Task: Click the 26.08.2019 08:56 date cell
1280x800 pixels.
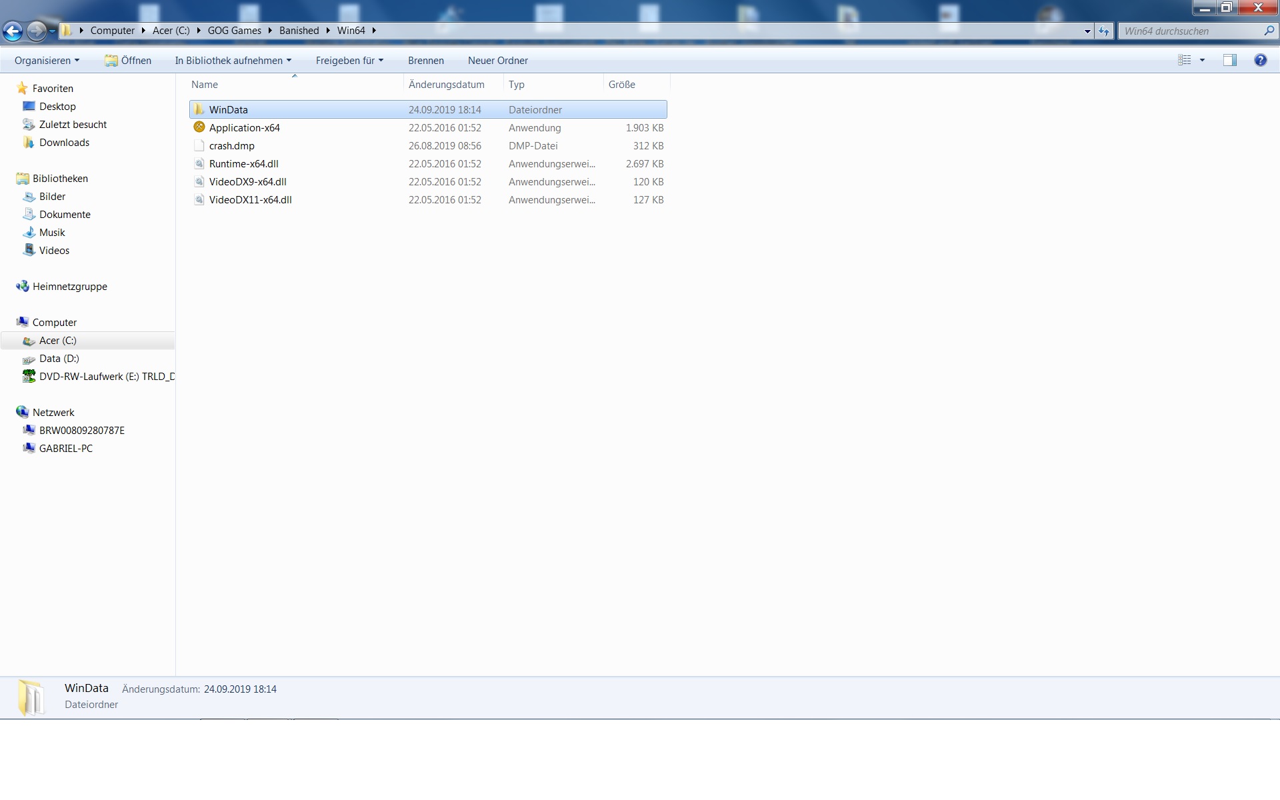Action: pos(445,146)
